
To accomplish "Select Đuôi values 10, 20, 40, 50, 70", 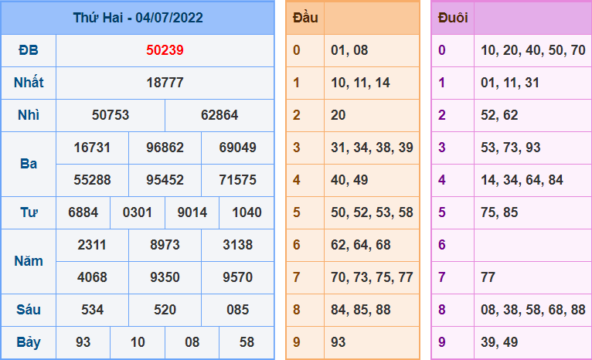I will click(x=533, y=50).
